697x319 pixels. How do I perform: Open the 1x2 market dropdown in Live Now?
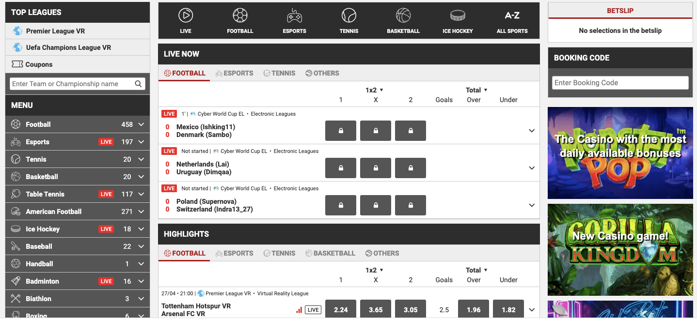[374, 90]
